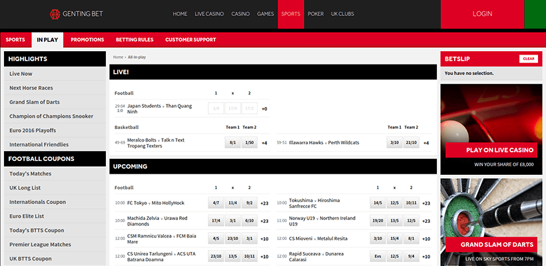Open the Games nav item

pos(265,14)
